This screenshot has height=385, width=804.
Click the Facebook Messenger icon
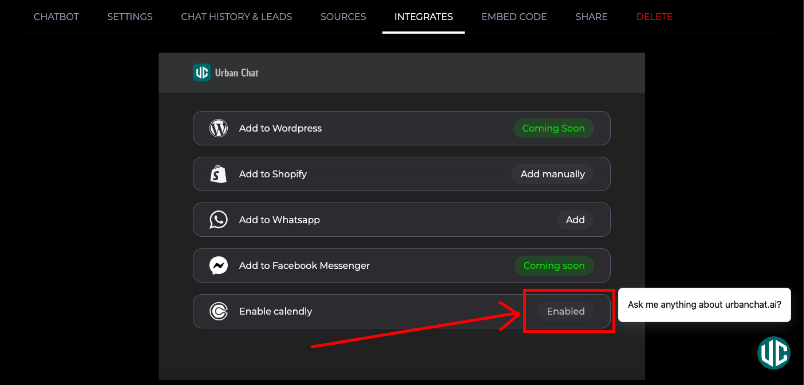click(x=219, y=265)
